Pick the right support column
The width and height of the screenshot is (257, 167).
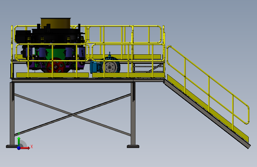point(133,114)
